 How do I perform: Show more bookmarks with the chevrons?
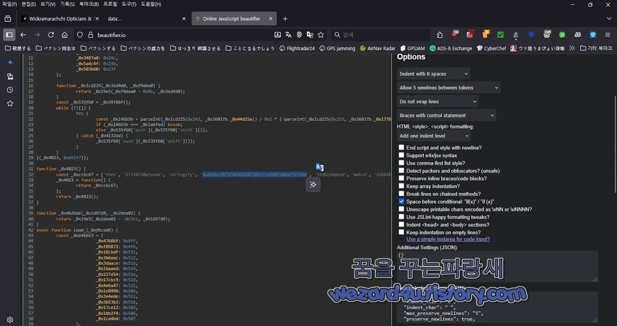(x=572, y=48)
